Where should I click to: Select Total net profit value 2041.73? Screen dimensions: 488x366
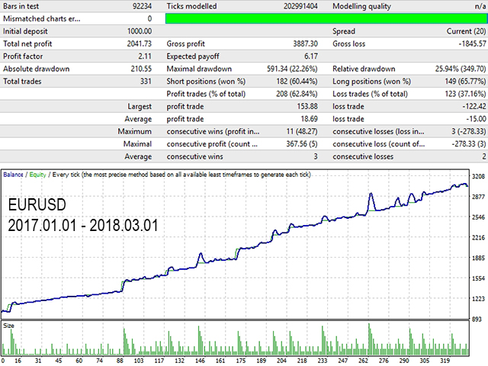[x=139, y=43]
